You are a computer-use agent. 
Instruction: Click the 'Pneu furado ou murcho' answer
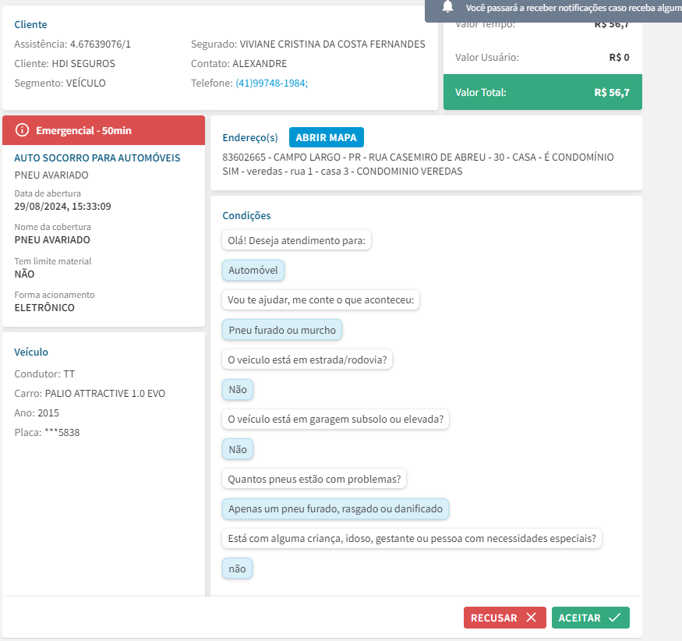point(282,330)
